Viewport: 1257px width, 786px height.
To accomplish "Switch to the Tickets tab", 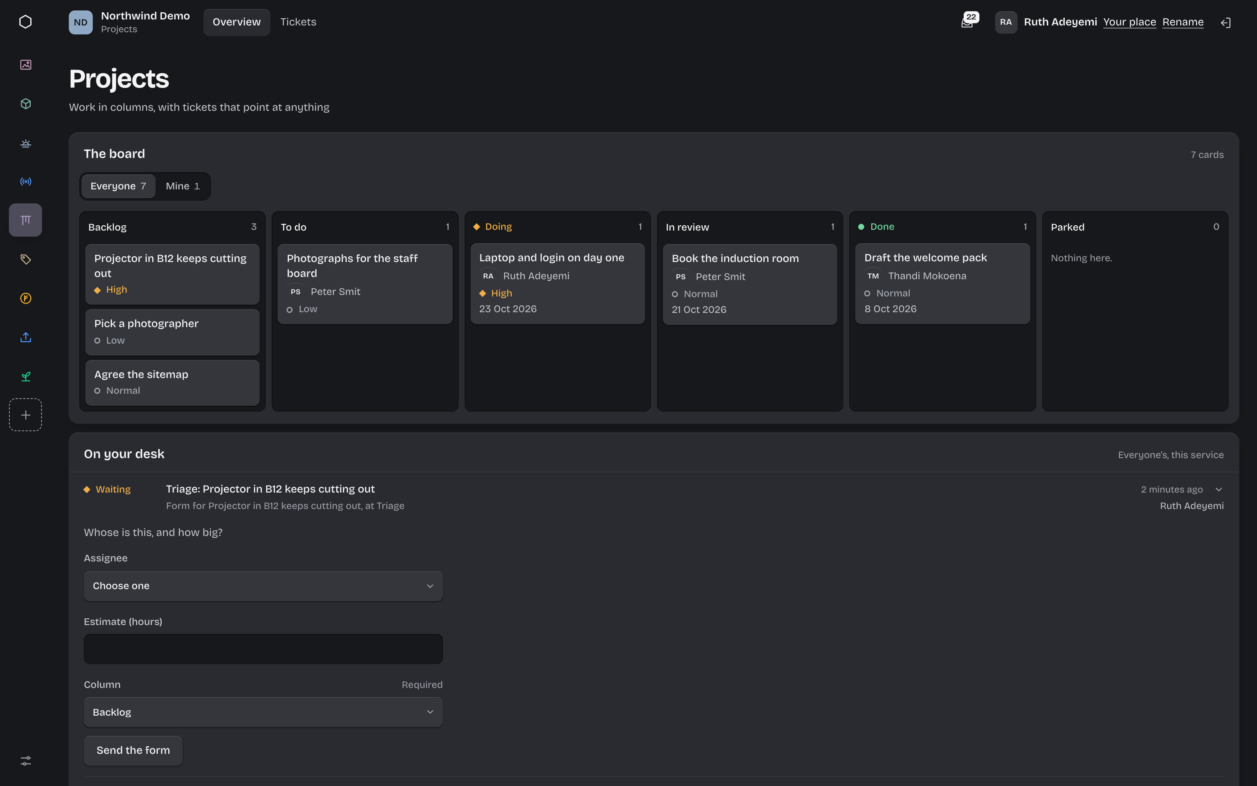I will tap(298, 22).
